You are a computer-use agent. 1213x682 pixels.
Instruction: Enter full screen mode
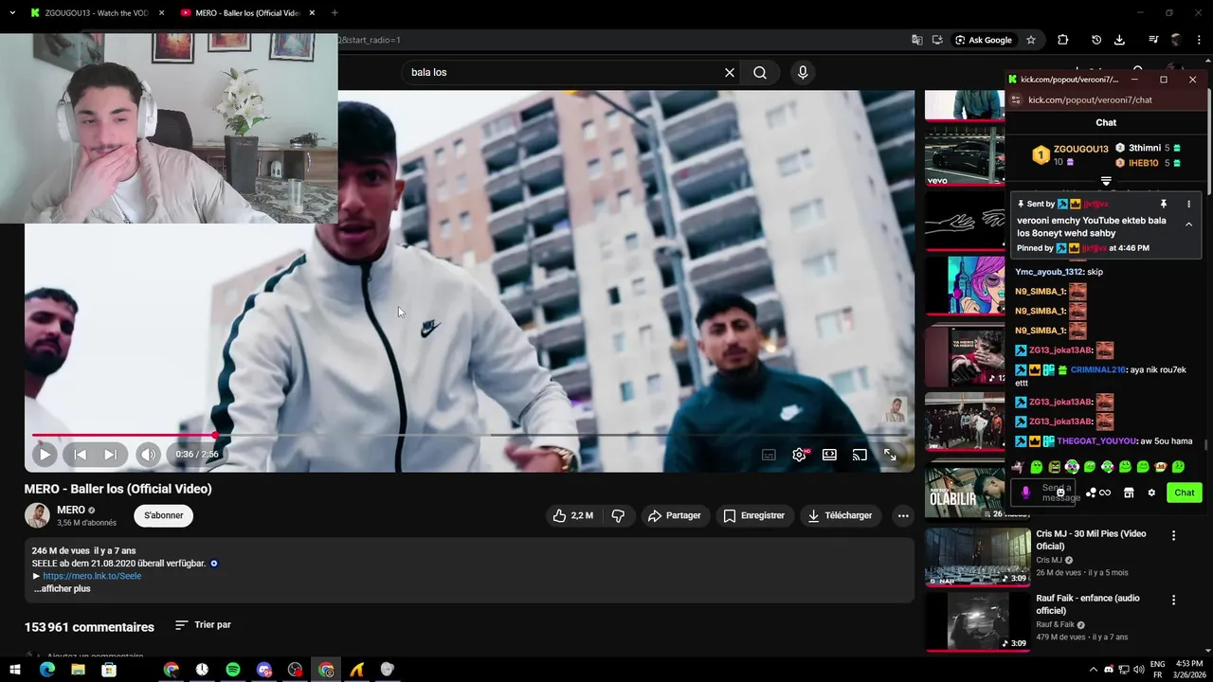(x=890, y=455)
